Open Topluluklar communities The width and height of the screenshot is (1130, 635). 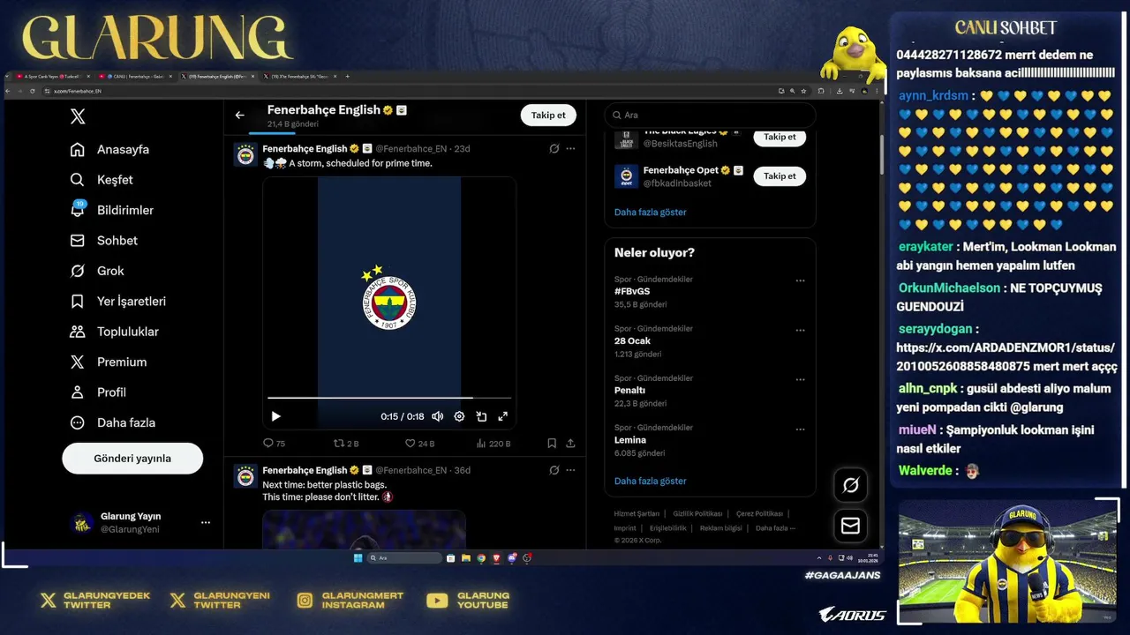coord(115,332)
